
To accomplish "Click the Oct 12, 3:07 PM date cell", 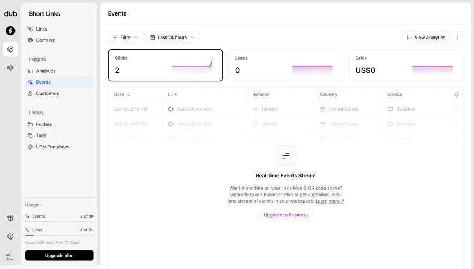I will [x=131, y=124].
